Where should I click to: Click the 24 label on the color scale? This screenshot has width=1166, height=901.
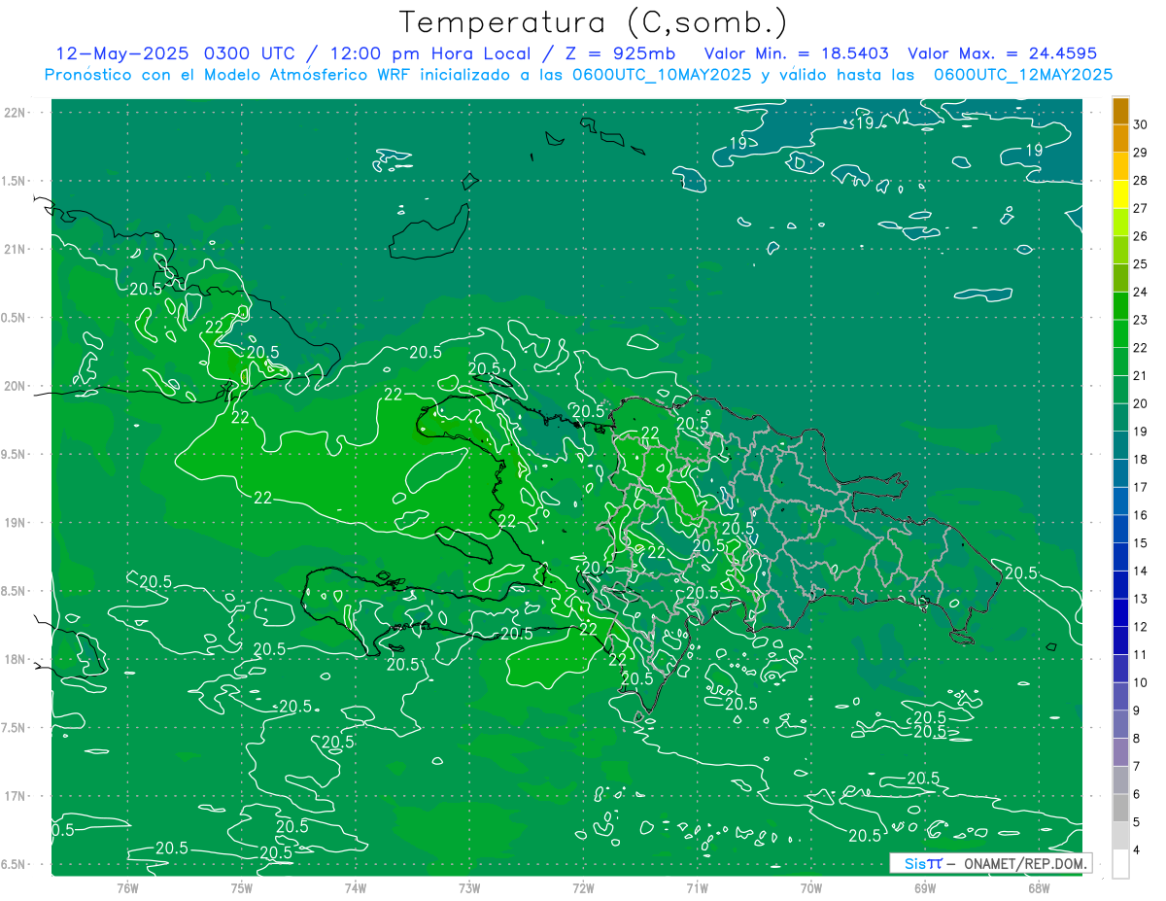(1141, 292)
